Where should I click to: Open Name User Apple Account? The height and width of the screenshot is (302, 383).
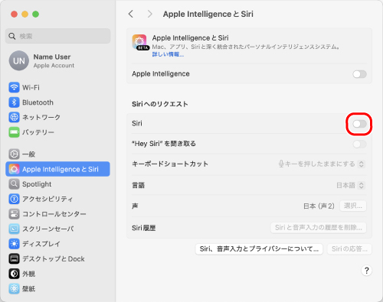pyautogui.click(x=57, y=60)
